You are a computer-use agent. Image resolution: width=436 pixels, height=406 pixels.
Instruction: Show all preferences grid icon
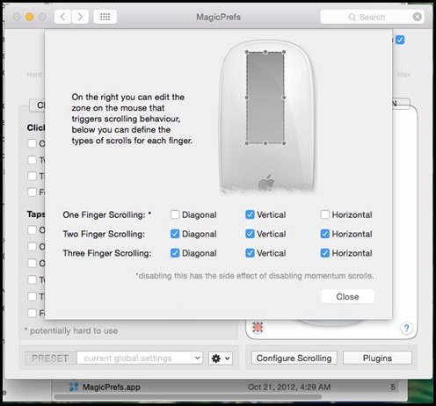(105, 17)
